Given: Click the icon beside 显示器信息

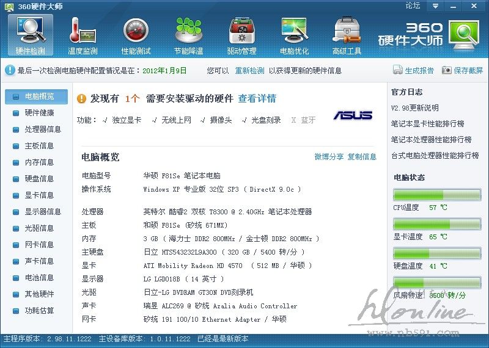Looking at the screenshot, I should 16,212.
